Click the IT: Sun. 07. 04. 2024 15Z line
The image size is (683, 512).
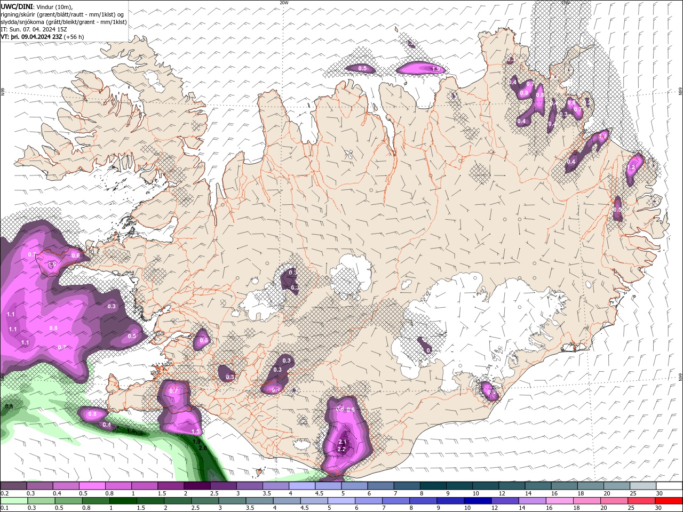(34, 29)
